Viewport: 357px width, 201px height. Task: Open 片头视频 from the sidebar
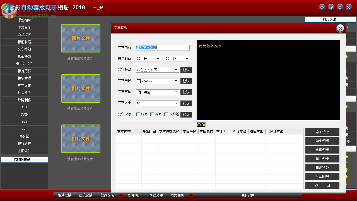pyautogui.click(x=24, y=93)
